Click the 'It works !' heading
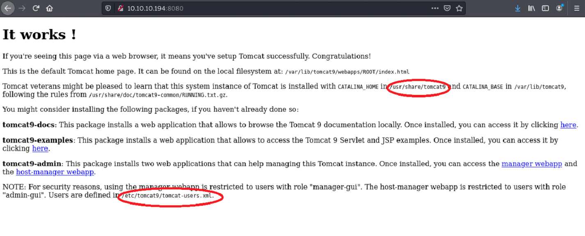The width and height of the screenshot is (585, 236). [x=39, y=34]
